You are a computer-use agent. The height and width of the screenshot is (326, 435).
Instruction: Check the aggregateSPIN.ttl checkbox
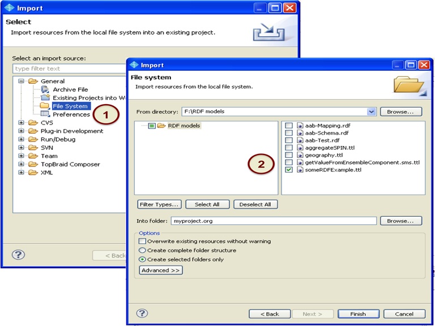click(289, 147)
